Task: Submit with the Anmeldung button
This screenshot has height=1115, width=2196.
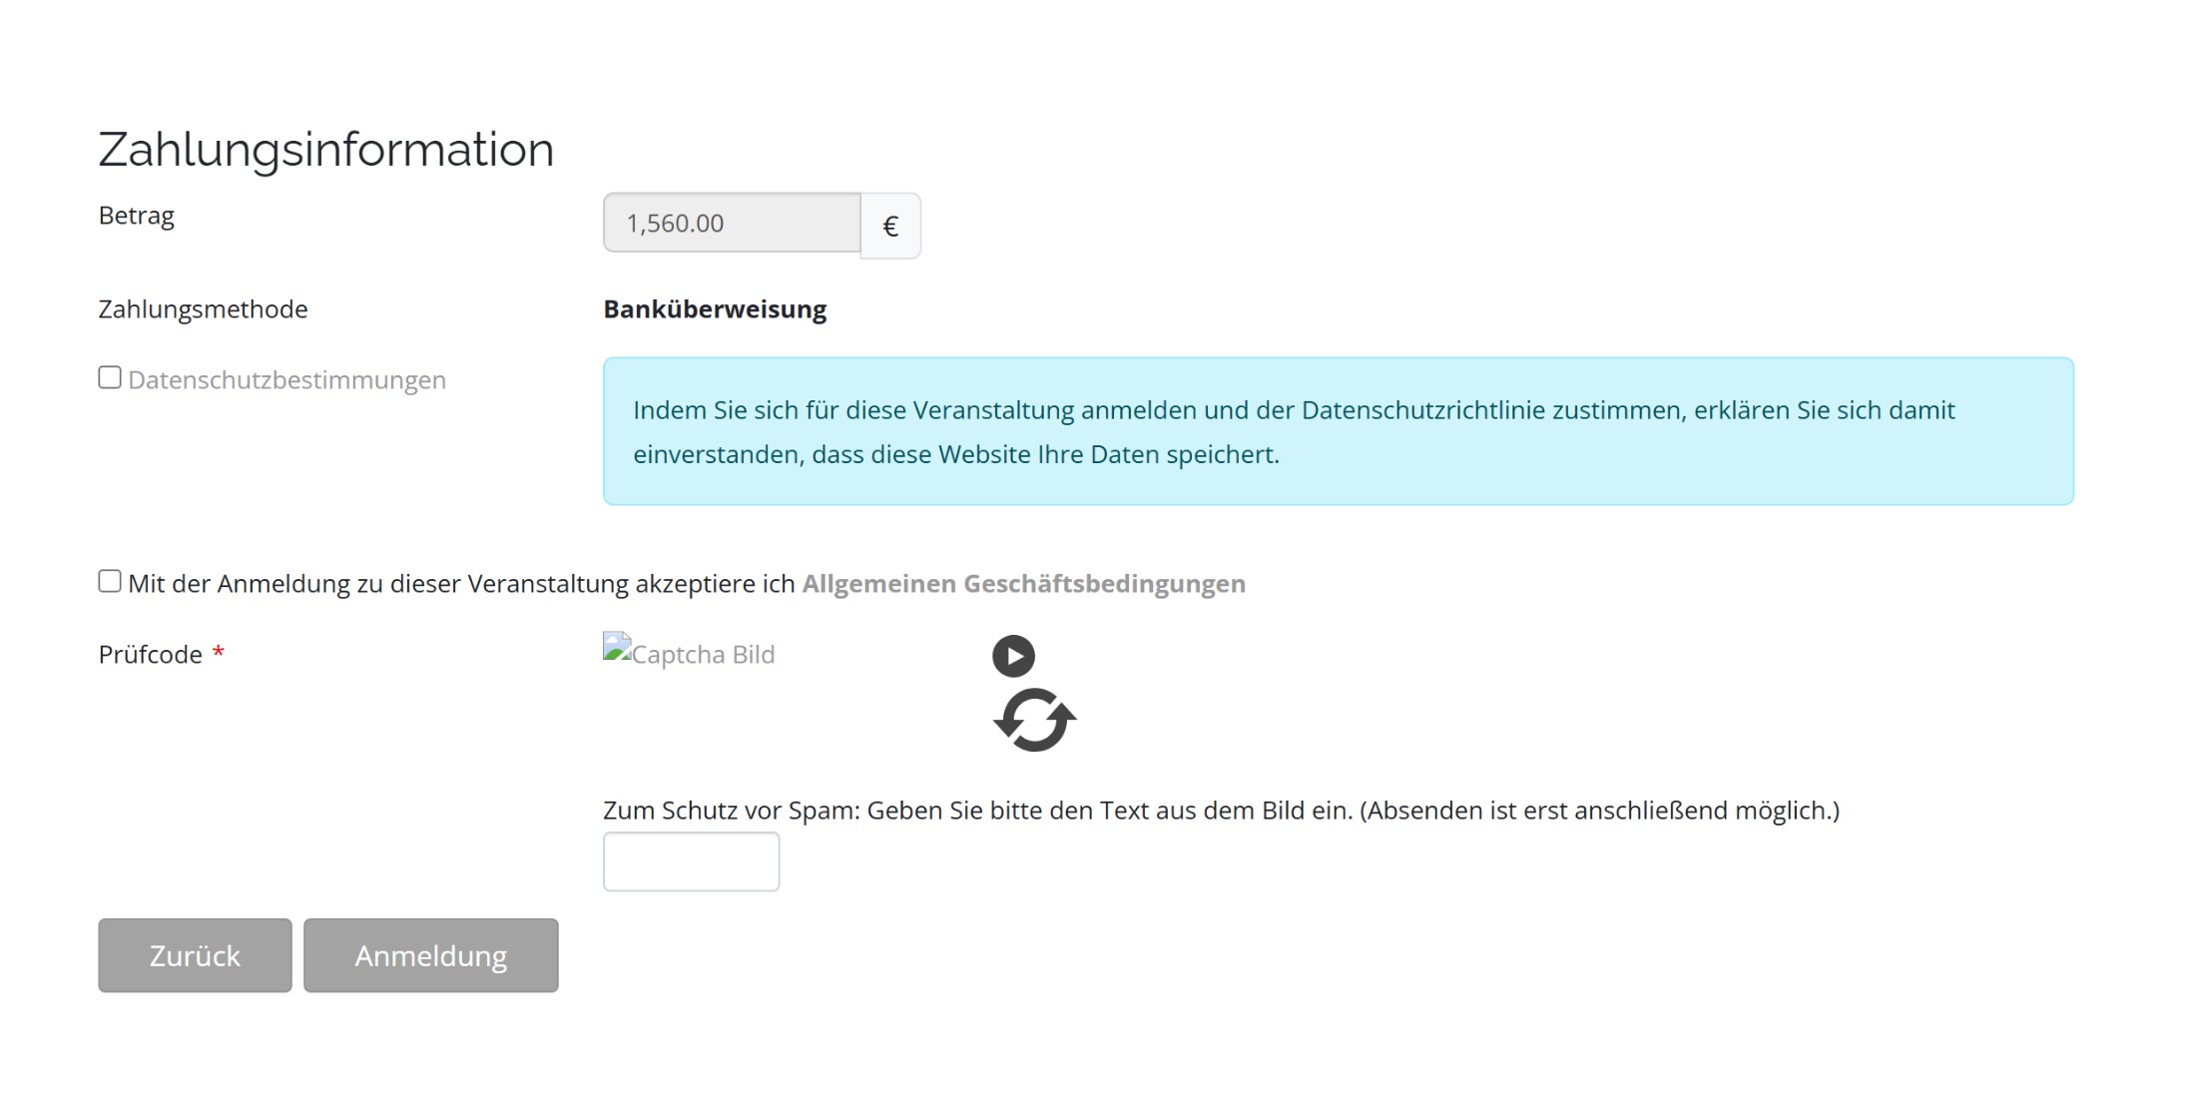Action: point(430,955)
